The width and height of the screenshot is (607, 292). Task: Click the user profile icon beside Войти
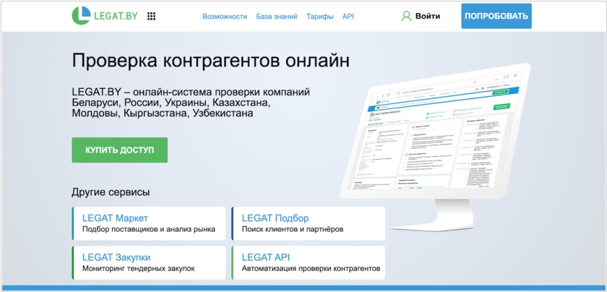[x=406, y=16]
